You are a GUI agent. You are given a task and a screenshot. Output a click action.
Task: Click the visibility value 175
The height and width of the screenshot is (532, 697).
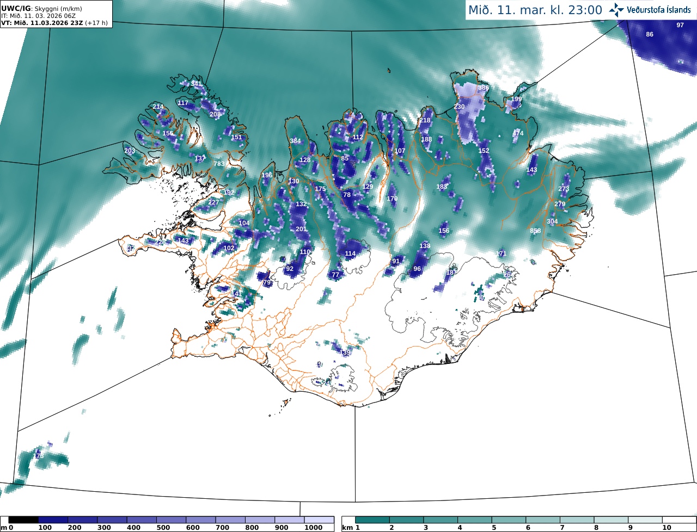(x=320, y=189)
